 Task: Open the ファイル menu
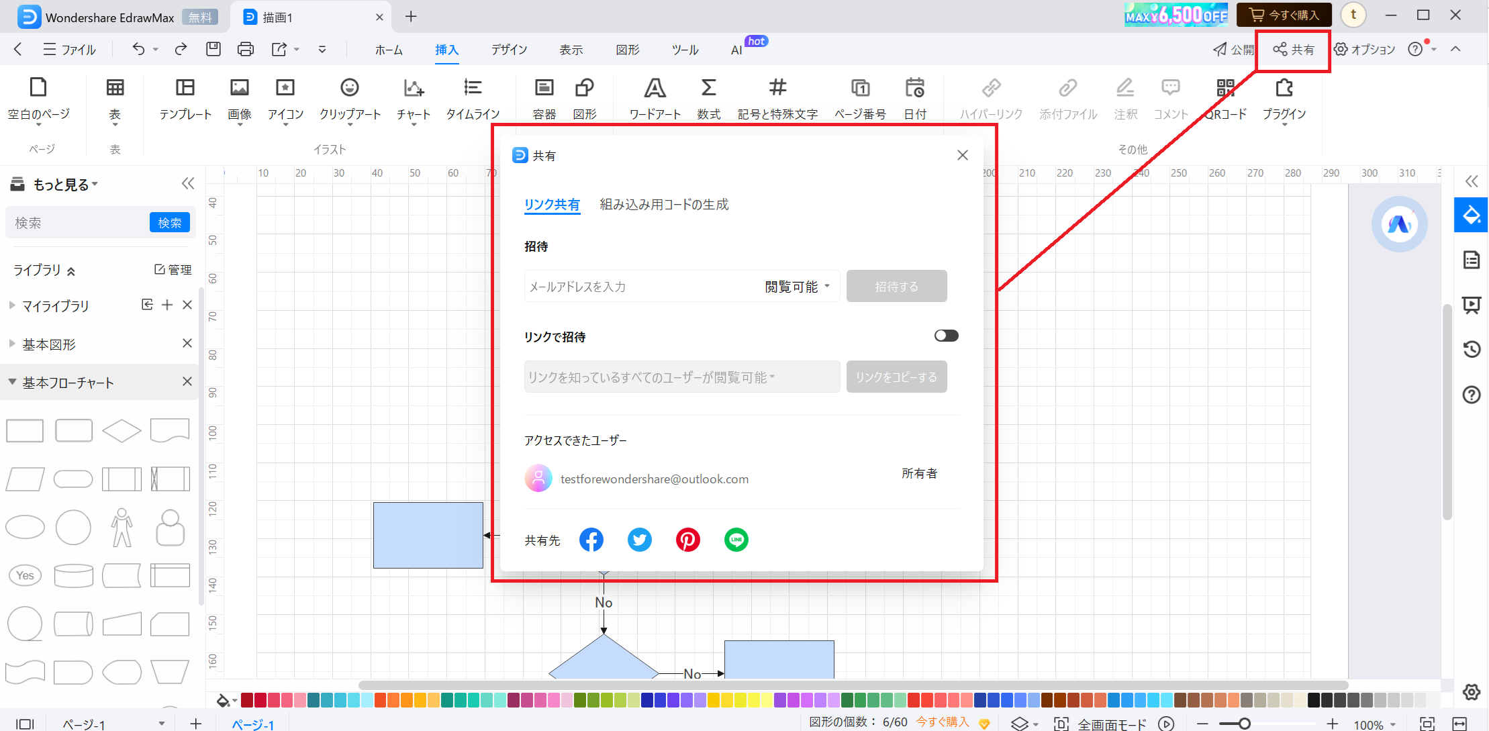click(69, 50)
